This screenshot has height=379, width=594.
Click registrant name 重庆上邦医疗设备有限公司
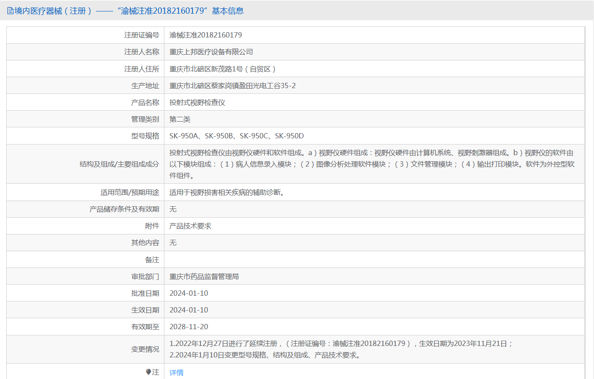(x=212, y=52)
